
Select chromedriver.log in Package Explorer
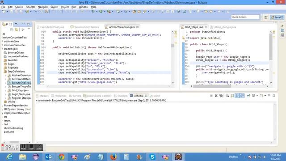[13, 128]
